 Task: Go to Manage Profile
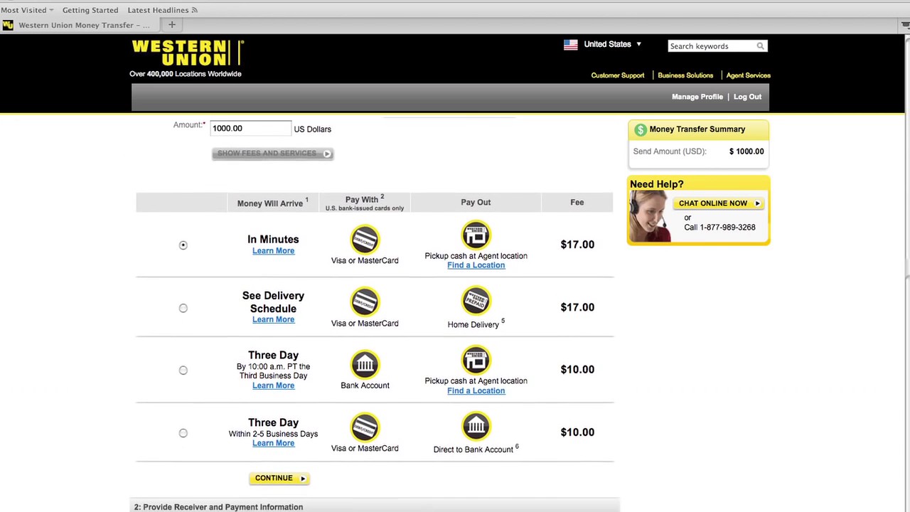697,97
